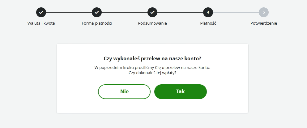
Task: Return to the Podsumowanie step label
Action: tap(152, 23)
